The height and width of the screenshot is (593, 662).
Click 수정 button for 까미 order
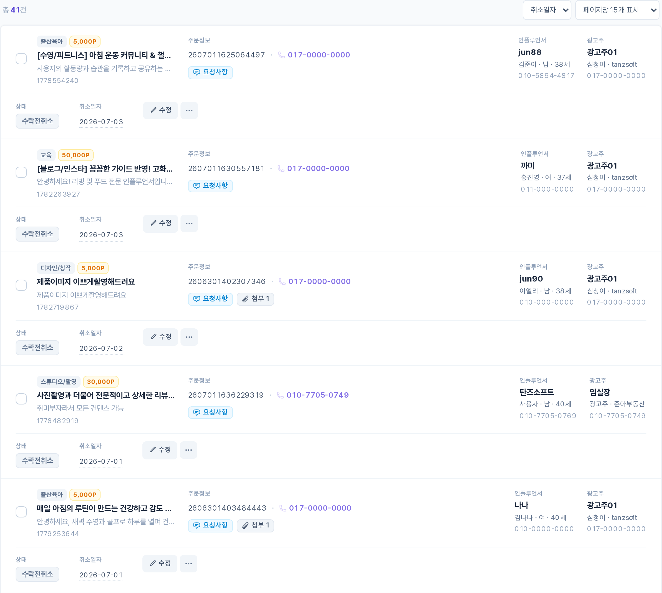(x=161, y=223)
